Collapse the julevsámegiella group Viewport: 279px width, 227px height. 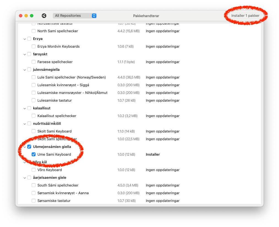24,70
